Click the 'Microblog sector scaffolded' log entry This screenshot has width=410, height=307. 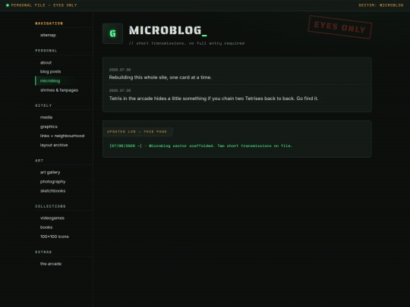tap(200, 146)
